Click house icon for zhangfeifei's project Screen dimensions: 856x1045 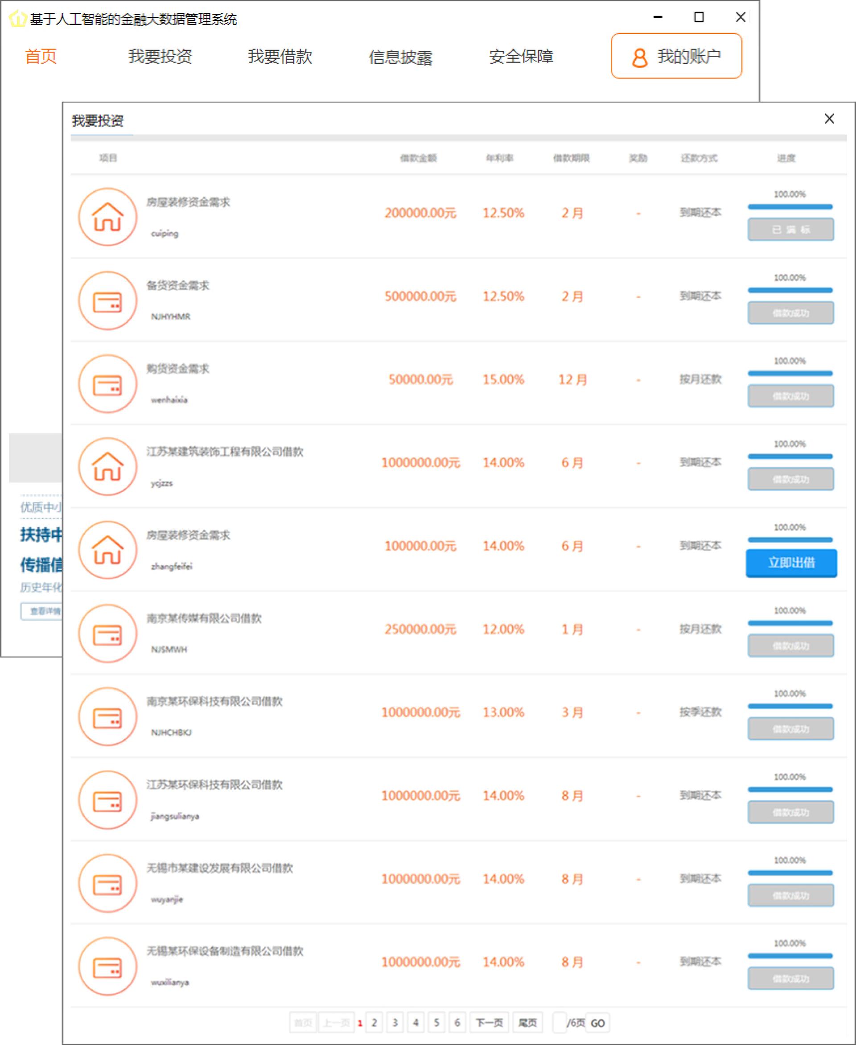pyautogui.click(x=107, y=550)
